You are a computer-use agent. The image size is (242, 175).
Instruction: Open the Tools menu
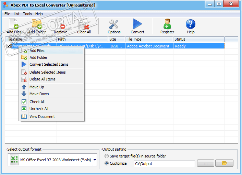coord(27,14)
